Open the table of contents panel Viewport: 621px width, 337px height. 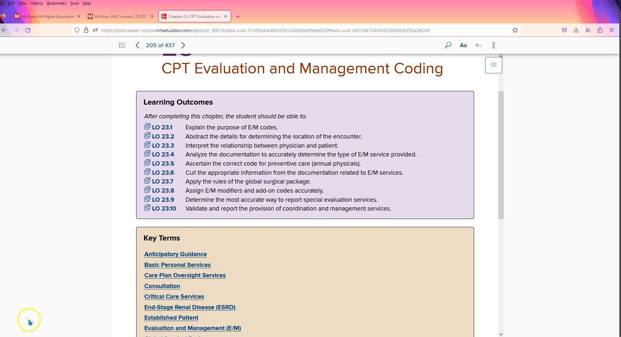click(x=122, y=45)
